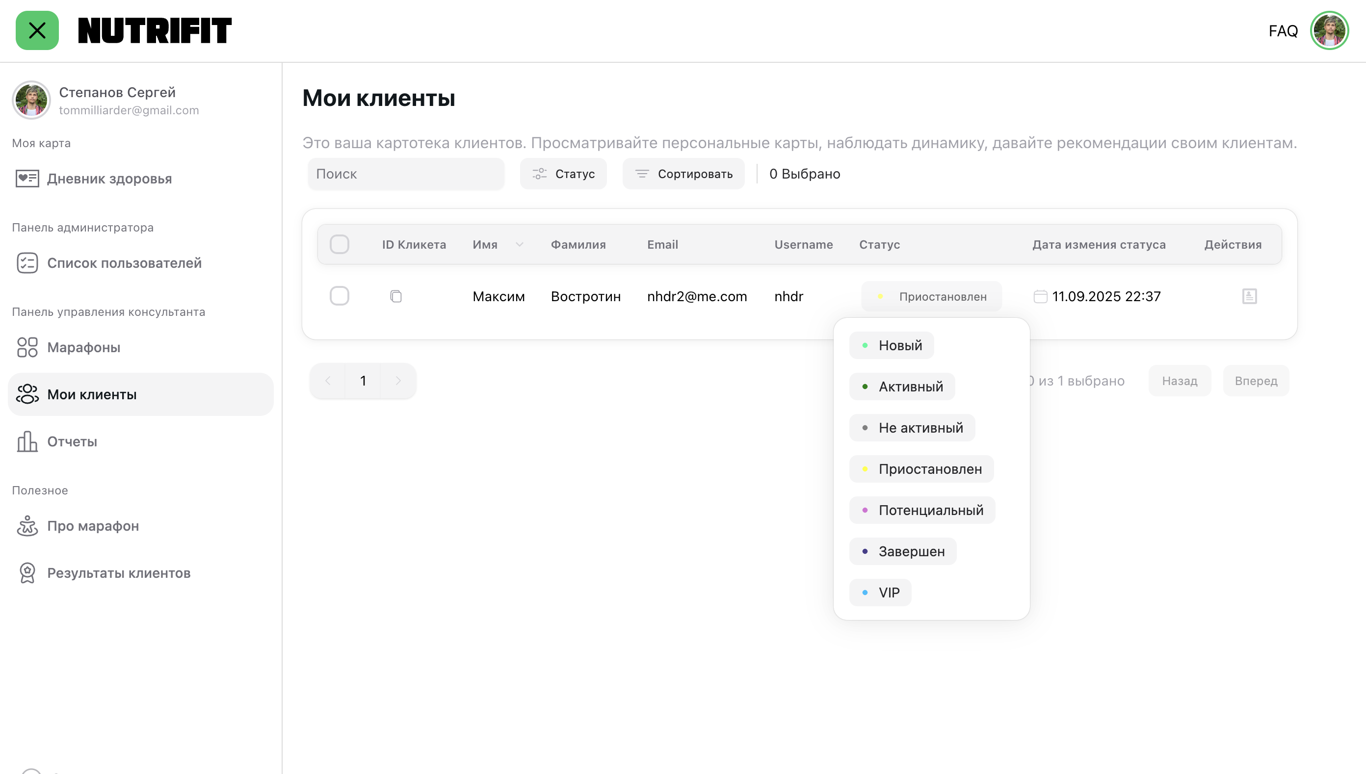This screenshot has height=774, width=1366.
Task: Copy the client ID with copy icon
Action: coord(395,296)
